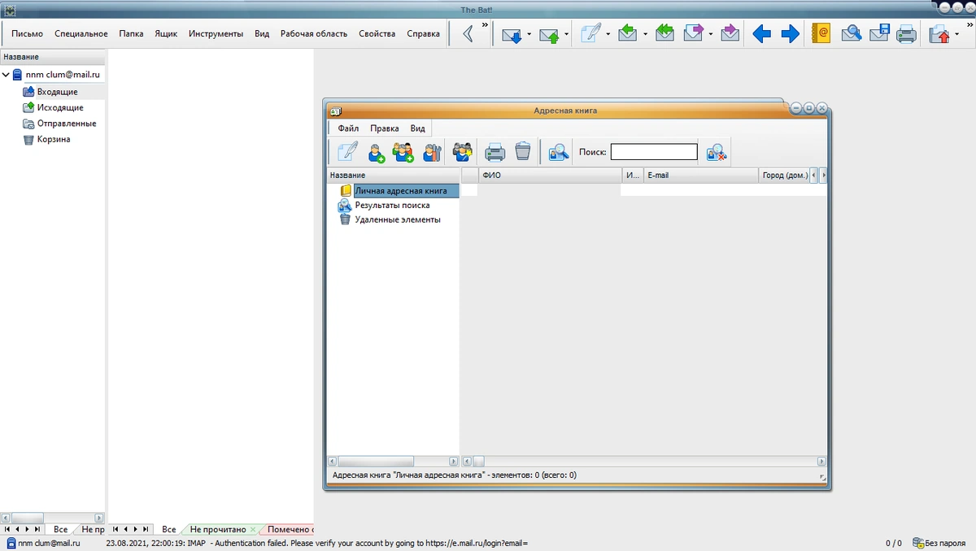The height and width of the screenshot is (551, 976).
Task: Redirect message using last purple arrow envelope icon
Action: tap(730, 34)
